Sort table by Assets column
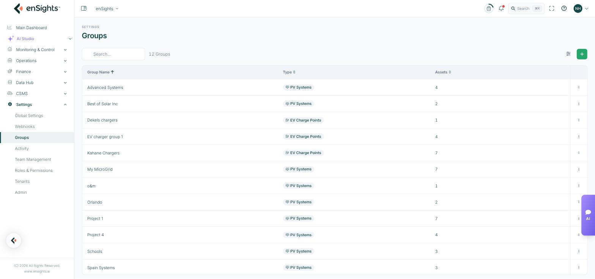The width and height of the screenshot is (595, 279). 443,72
